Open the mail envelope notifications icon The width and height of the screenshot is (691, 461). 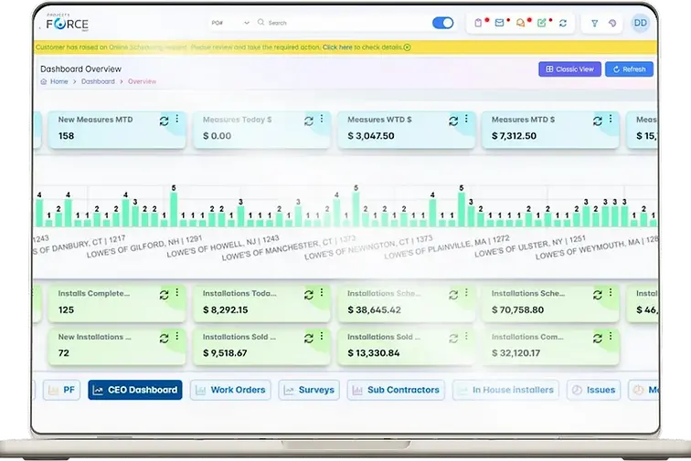[x=499, y=23]
